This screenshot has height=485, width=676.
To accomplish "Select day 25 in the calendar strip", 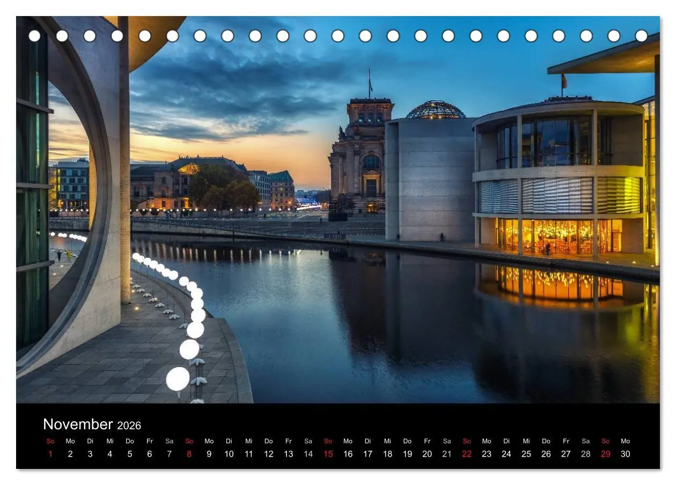I will point(526,454).
